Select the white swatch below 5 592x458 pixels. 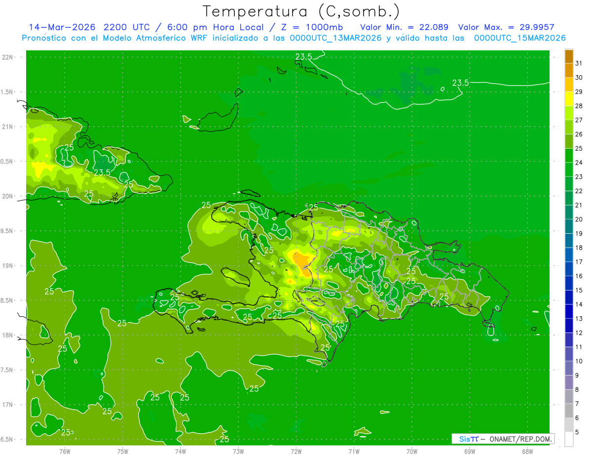coord(569,439)
